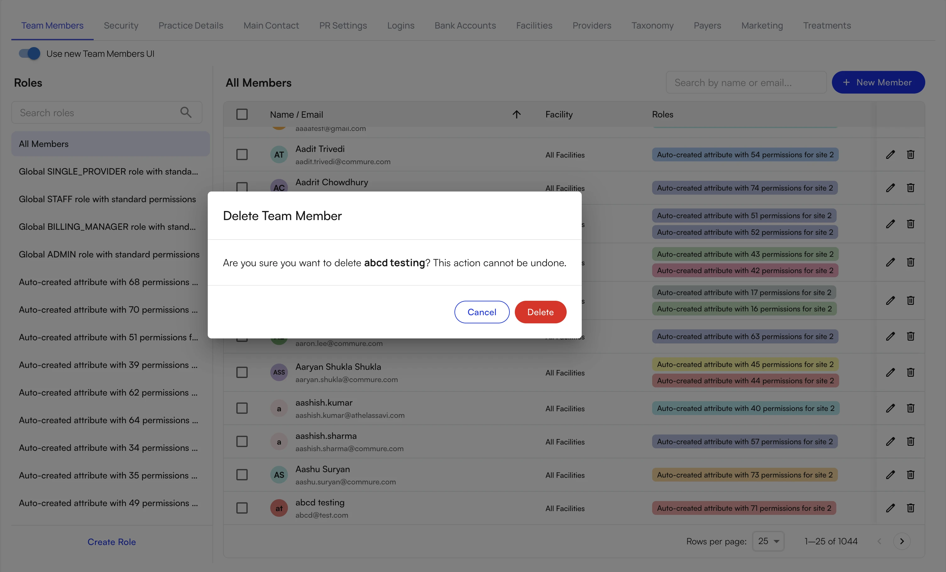
Task: Click the search roles magnifier icon
Action: click(x=186, y=112)
